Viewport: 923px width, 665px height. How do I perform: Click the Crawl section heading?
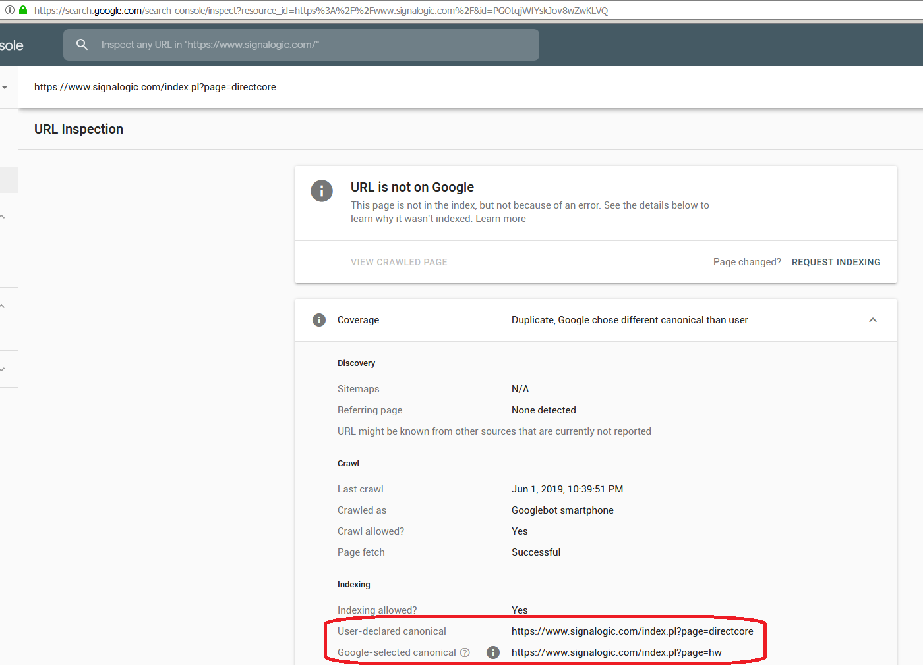click(x=348, y=464)
